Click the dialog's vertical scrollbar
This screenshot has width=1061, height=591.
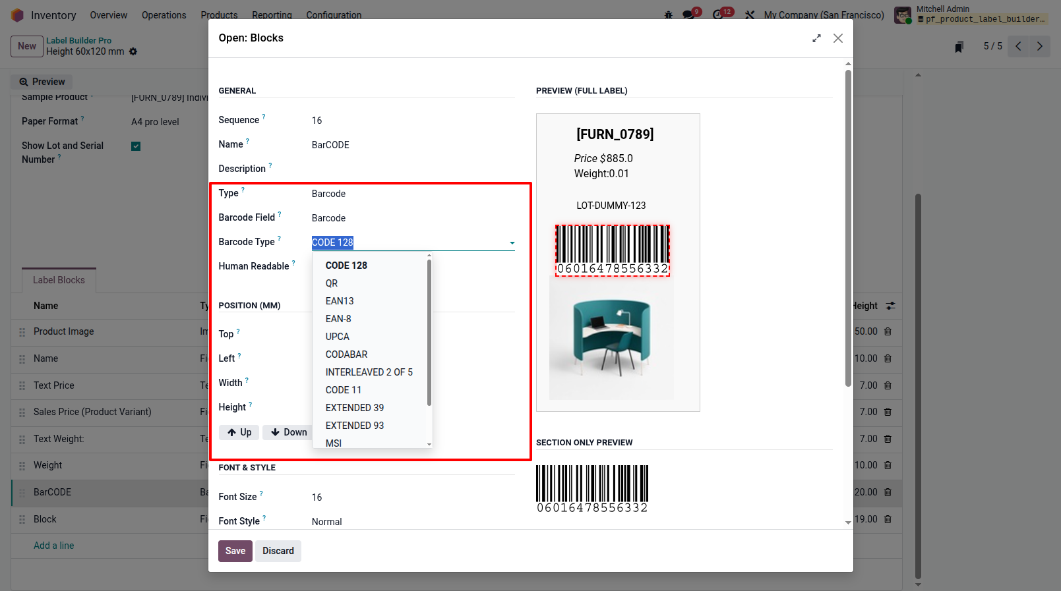coord(848,228)
